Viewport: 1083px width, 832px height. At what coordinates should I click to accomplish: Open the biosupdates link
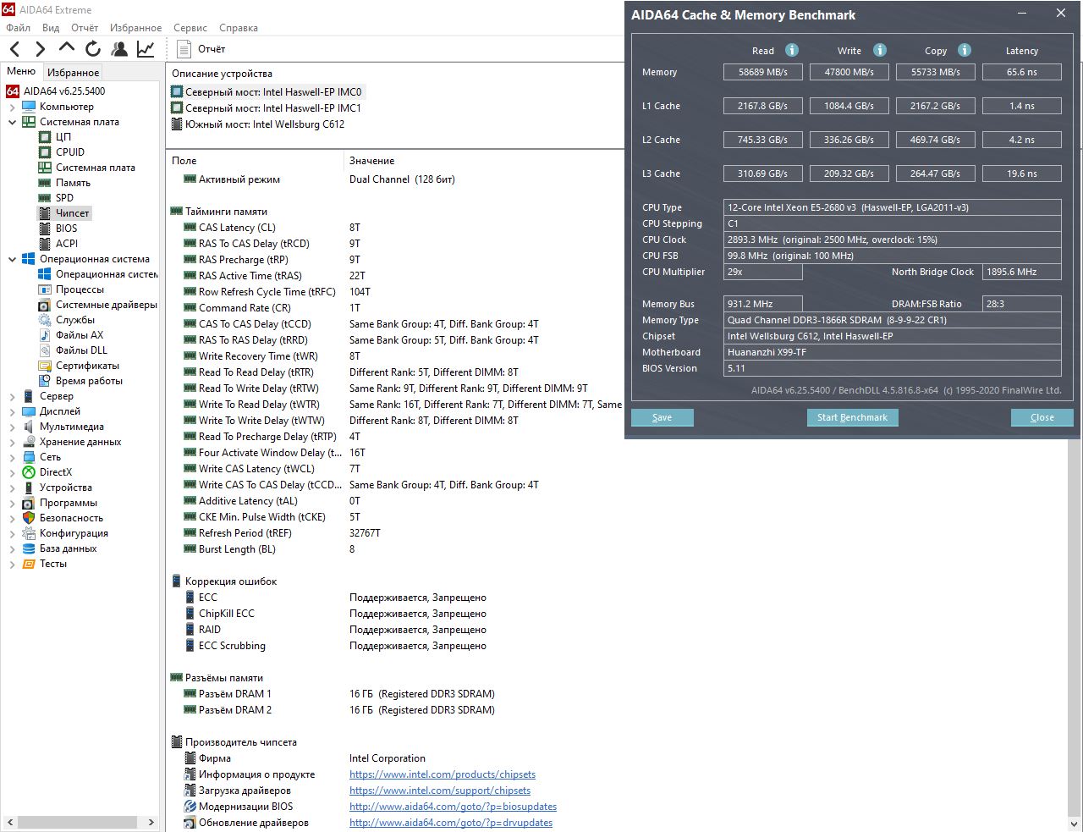(453, 807)
